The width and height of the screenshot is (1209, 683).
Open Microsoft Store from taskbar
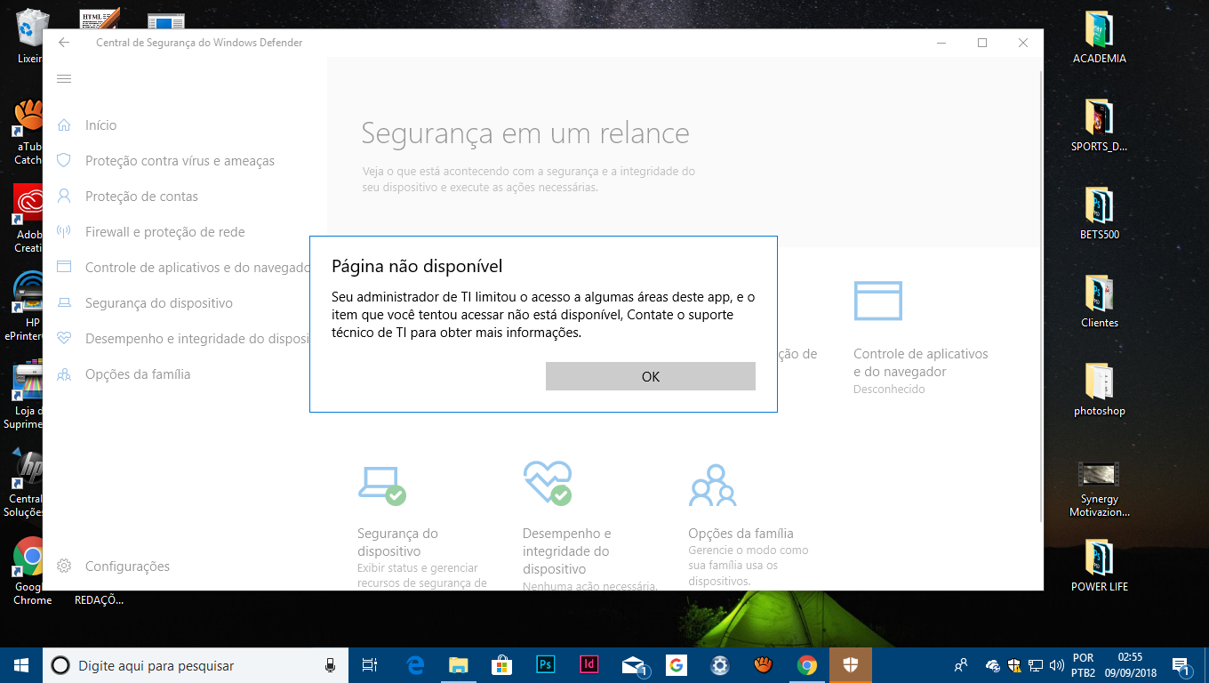click(502, 665)
